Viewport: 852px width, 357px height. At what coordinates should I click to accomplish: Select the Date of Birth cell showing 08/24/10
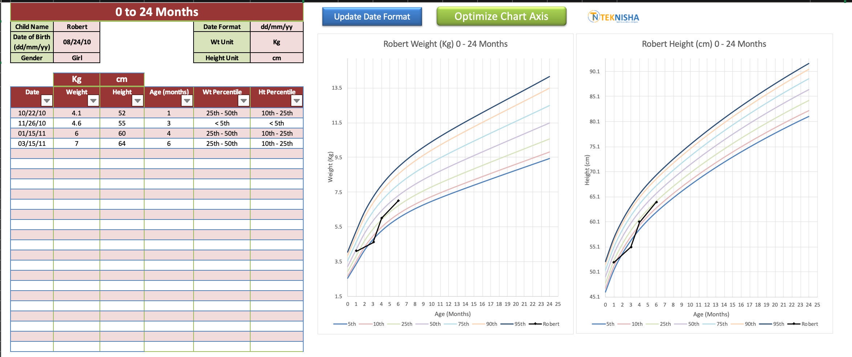click(77, 42)
